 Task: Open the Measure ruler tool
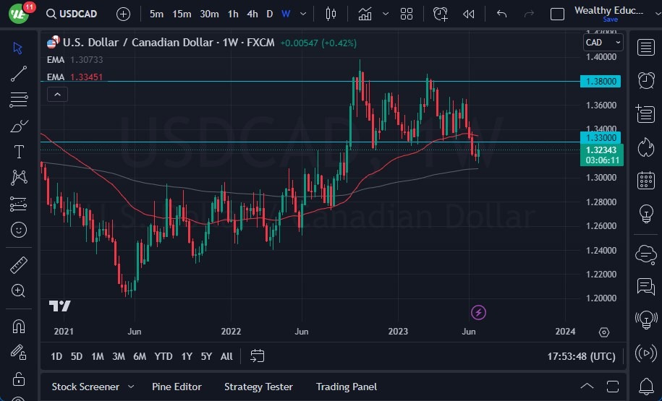(19, 265)
